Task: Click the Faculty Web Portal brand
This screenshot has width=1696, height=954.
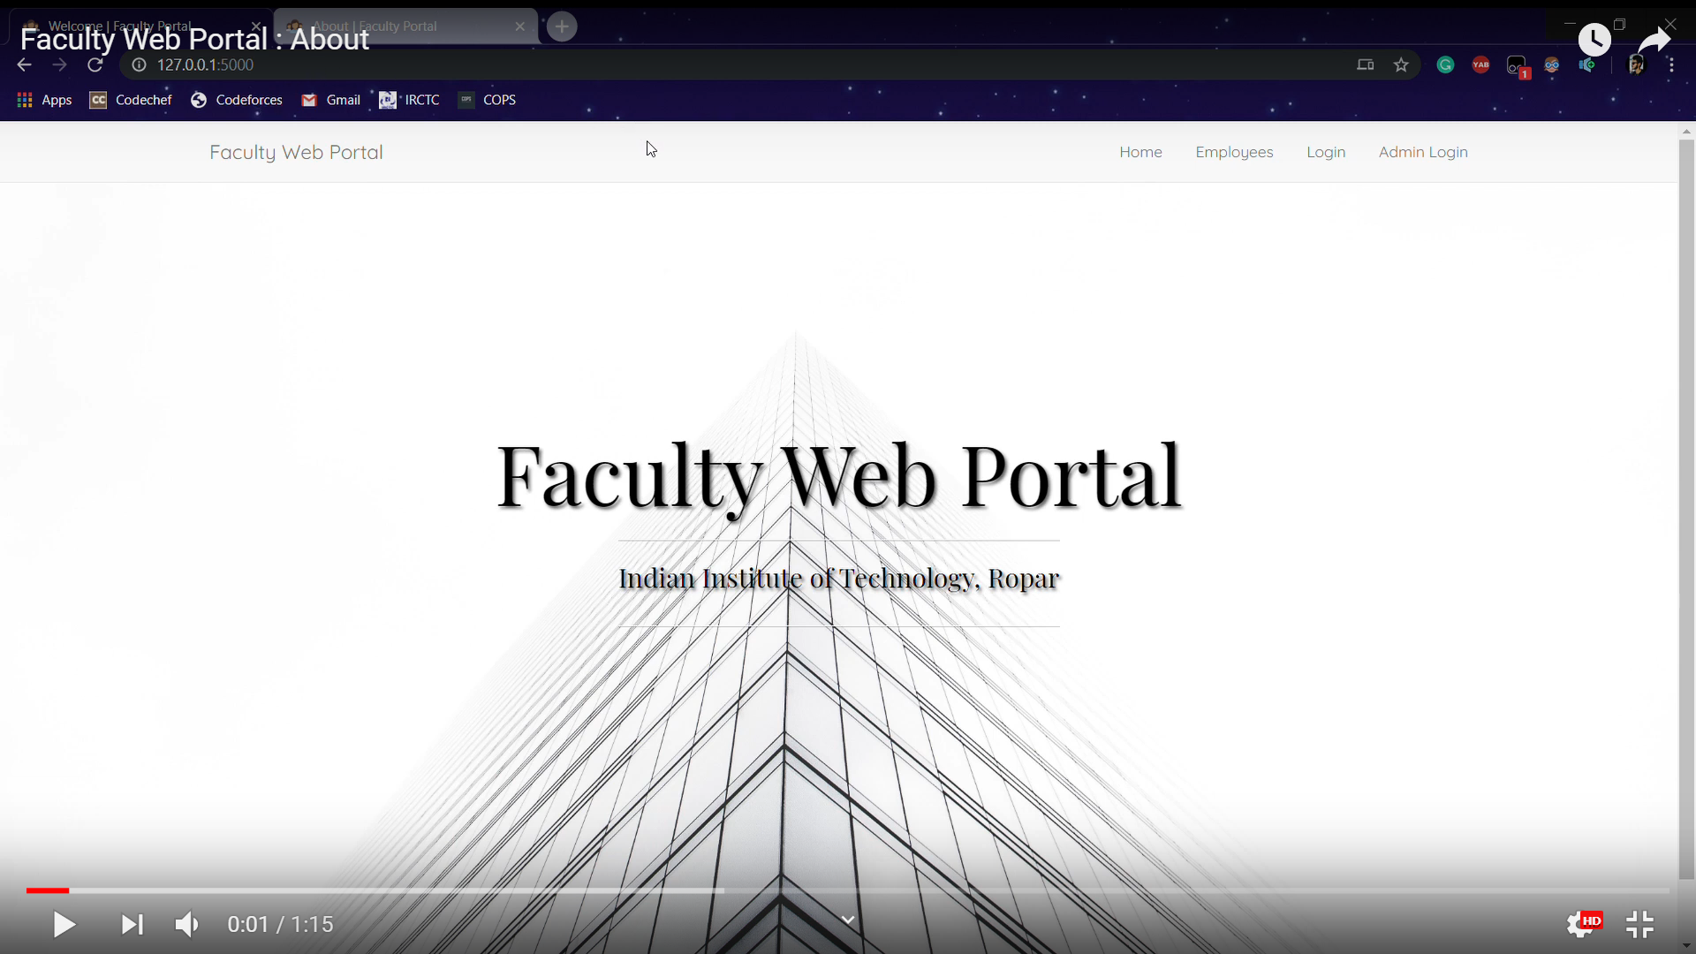Action: (x=296, y=152)
